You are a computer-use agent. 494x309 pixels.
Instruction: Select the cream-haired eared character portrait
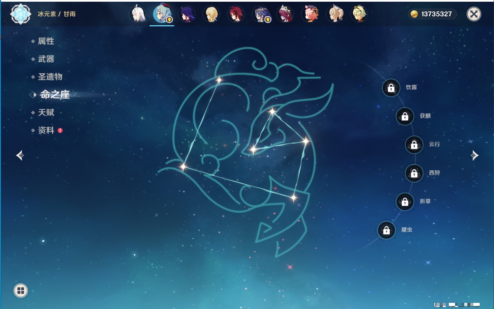(335, 14)
